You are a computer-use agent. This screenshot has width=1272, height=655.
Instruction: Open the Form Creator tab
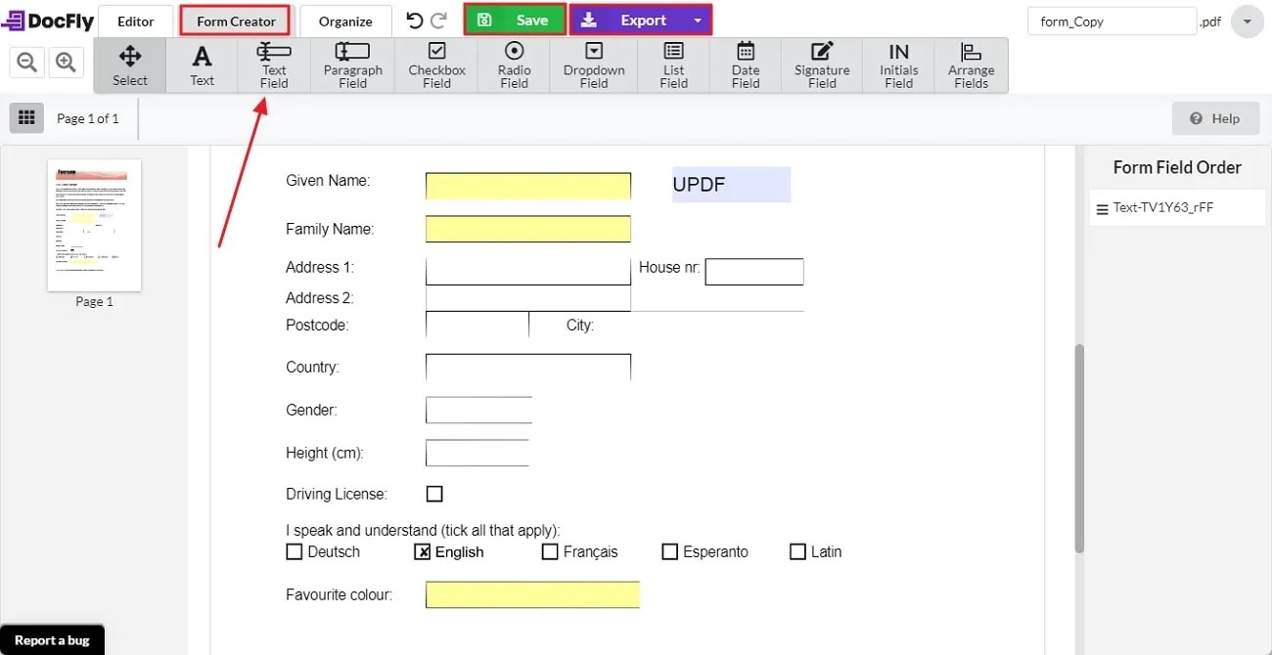tap(235, 20)
